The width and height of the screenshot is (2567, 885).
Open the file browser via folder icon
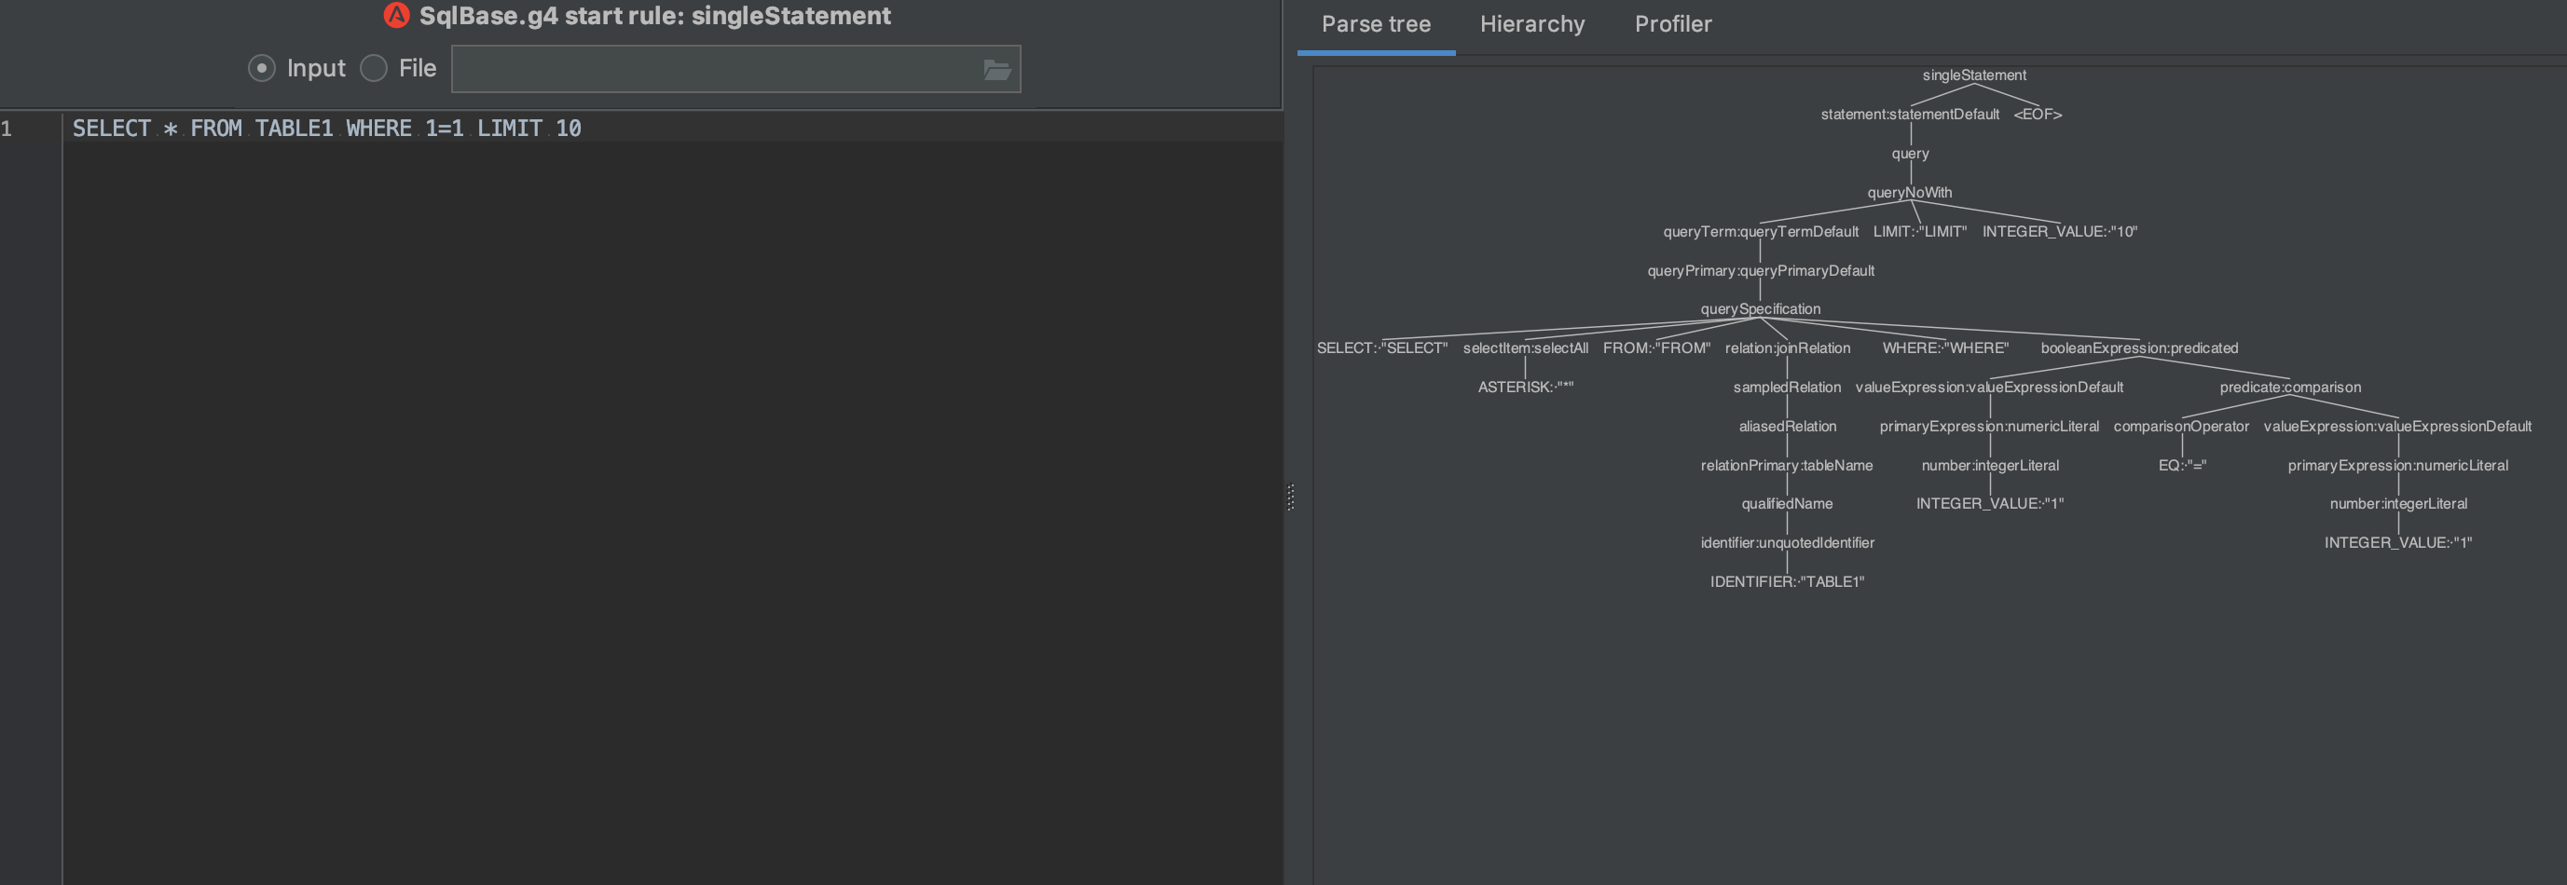coord(995,68)
